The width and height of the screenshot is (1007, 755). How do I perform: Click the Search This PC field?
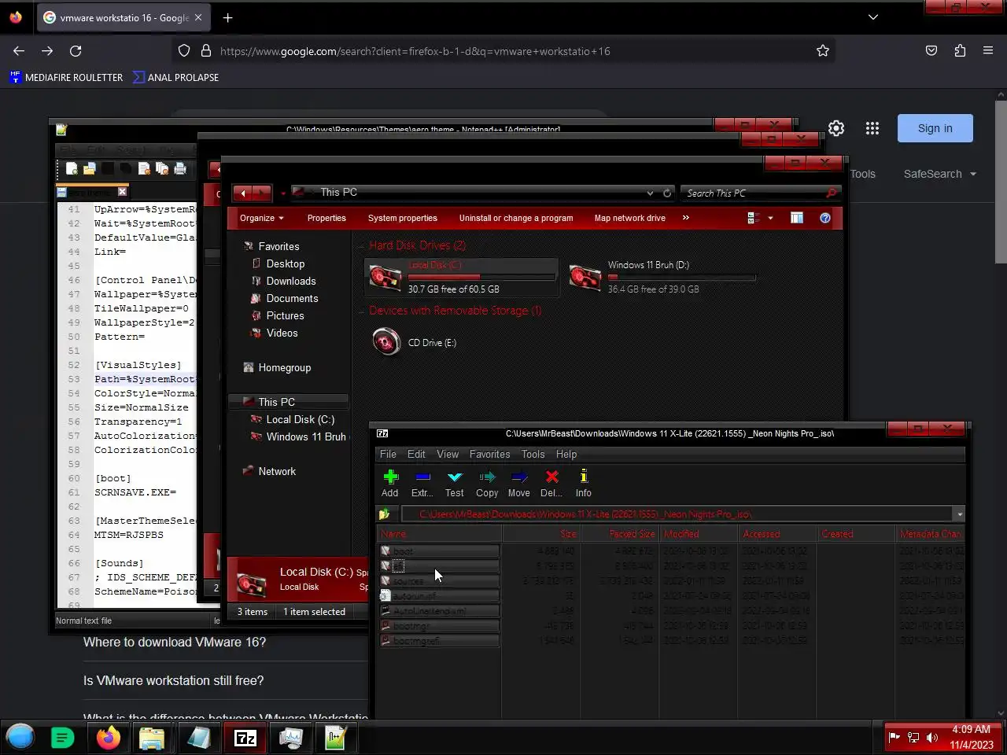759,193
